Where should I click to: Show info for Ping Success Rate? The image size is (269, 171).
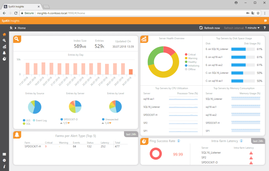click(x=179, y=141)
